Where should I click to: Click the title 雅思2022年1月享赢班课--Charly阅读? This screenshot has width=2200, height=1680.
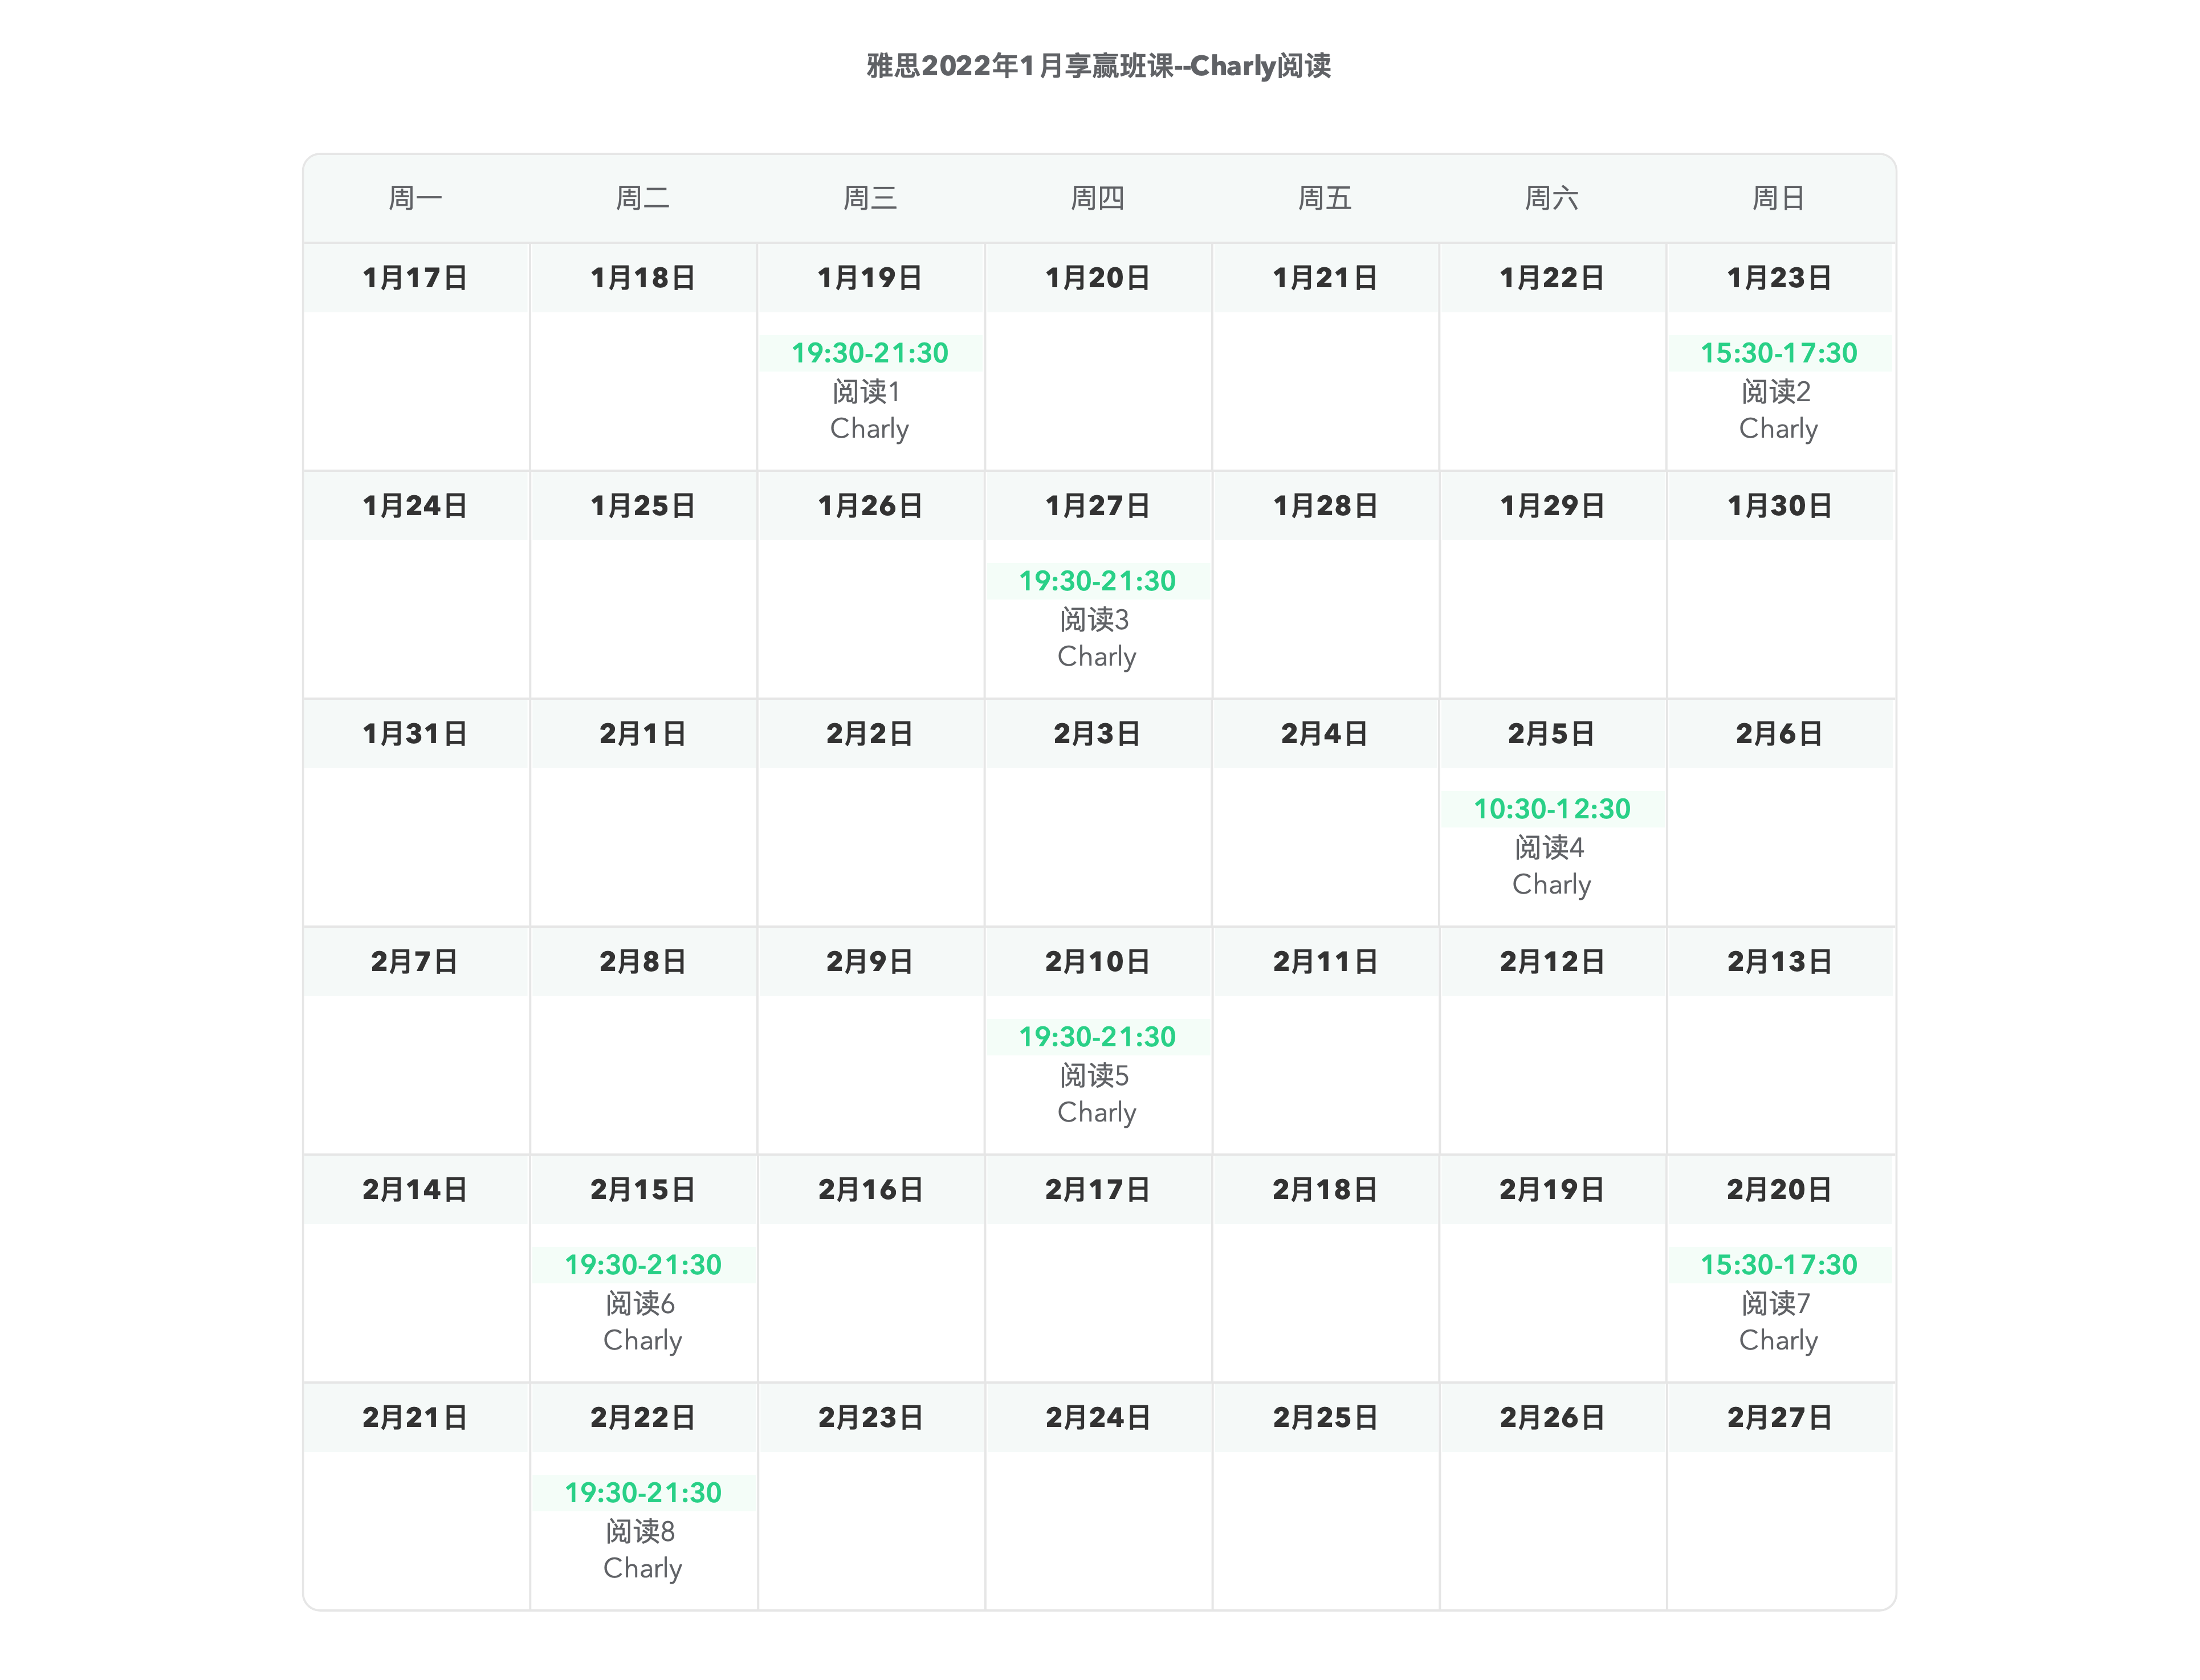tap(1098, 66)
